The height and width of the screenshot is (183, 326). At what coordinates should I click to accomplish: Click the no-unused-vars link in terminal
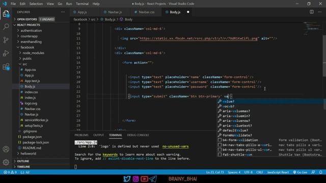pyautogui.click(x=175, y=146)
